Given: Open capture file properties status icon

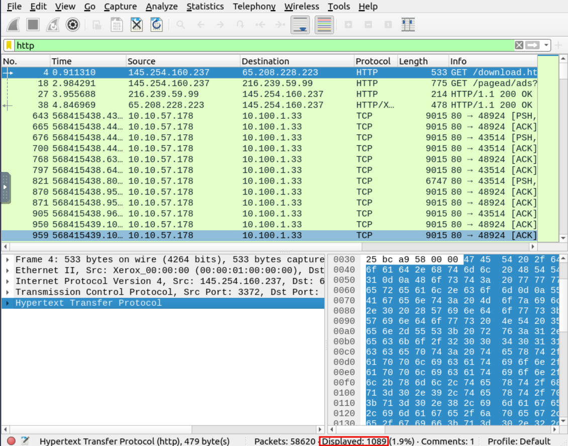Looking at the screenshot, I should pos(25,441).
